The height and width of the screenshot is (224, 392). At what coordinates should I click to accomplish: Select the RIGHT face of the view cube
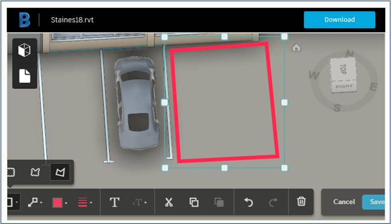pyautogui.click(x=344, y=87)
